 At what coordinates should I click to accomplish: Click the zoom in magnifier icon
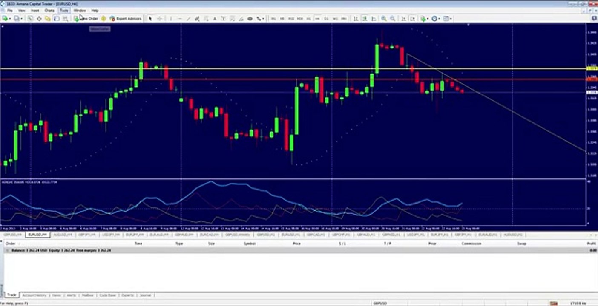pos(384,18)
